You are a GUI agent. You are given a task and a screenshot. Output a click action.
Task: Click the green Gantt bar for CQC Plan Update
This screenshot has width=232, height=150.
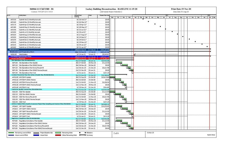[112, 91]
